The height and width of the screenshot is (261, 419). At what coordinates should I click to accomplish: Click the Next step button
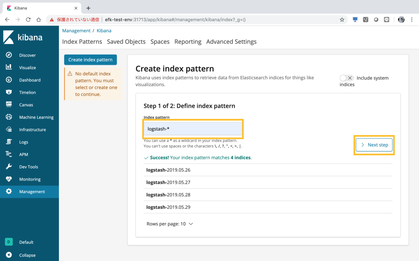click(374, 145)
